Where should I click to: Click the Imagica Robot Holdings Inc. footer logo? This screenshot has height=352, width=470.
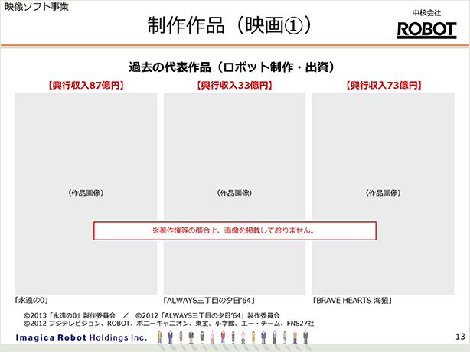82,337
